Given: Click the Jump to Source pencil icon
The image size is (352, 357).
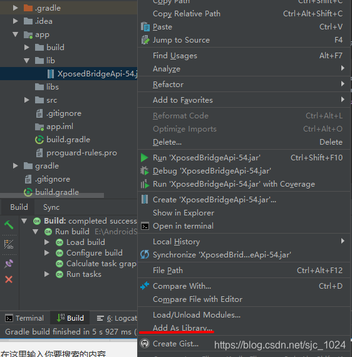Looking at the screenshot, I should (145, 40).
